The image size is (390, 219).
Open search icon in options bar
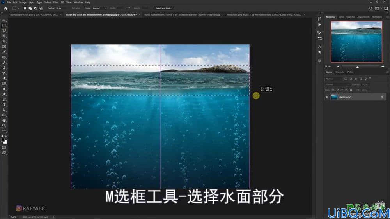coord(371,8)
